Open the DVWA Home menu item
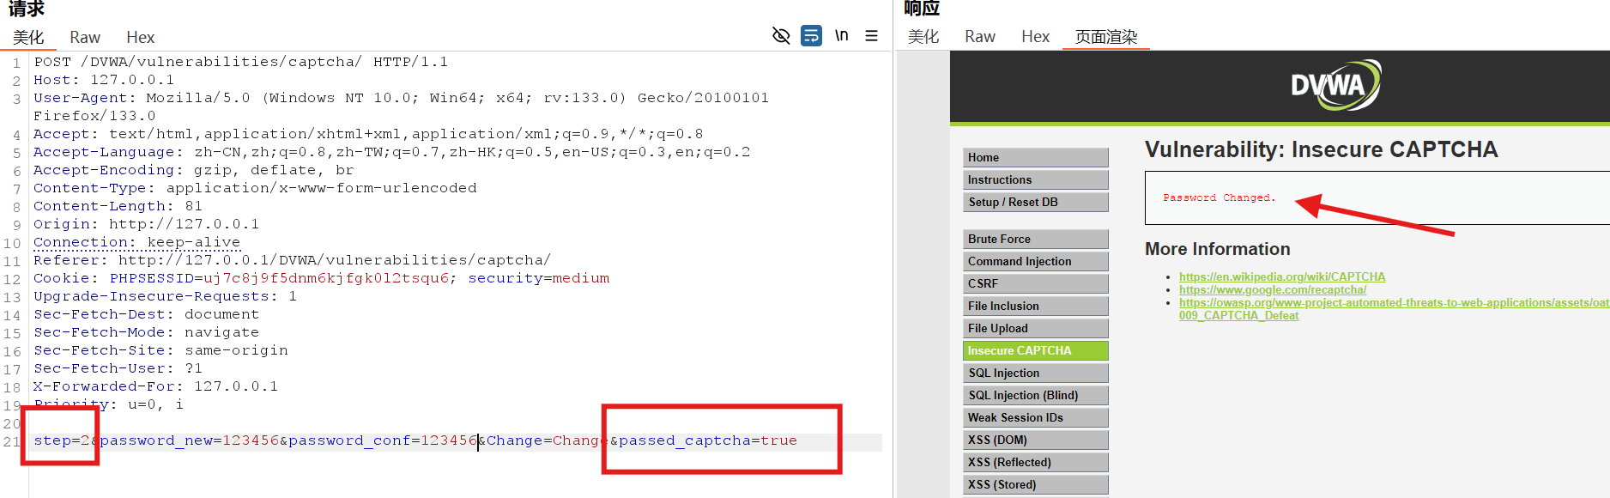Viewport: 1610px width, 498px height. tap(1036, 157)
